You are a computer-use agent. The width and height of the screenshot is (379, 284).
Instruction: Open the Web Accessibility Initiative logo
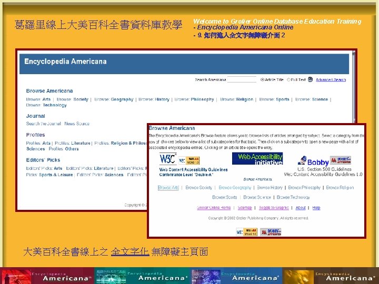point(257,158)
